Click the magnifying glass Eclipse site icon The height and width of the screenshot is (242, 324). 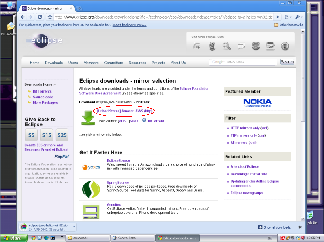[x=226, y=46]
